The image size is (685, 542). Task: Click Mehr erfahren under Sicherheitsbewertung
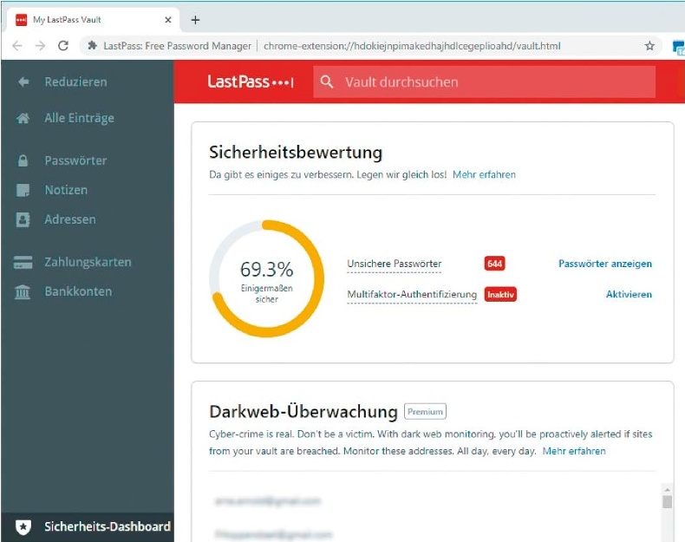(484, 174)
